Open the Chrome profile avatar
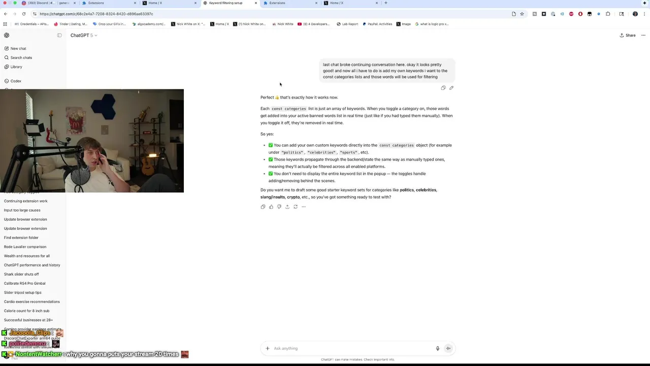The height and width of the screenshot is (366, 650). pyautogui.click(x=635, y=14)
